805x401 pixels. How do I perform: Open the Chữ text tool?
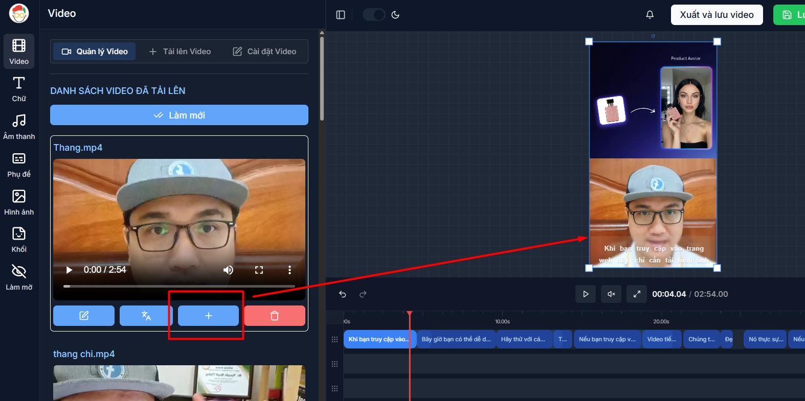[x=19, y=89]
